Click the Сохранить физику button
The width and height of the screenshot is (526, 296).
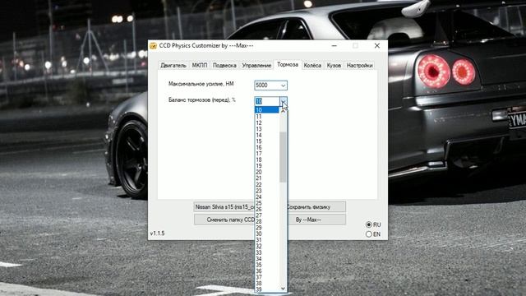(316, 207)
